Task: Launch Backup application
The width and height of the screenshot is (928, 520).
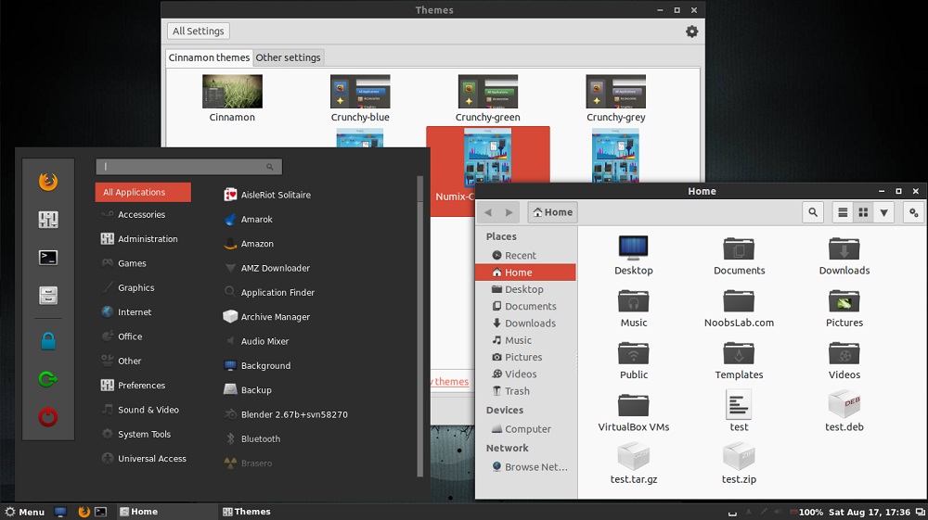Action: coord(248,390)
